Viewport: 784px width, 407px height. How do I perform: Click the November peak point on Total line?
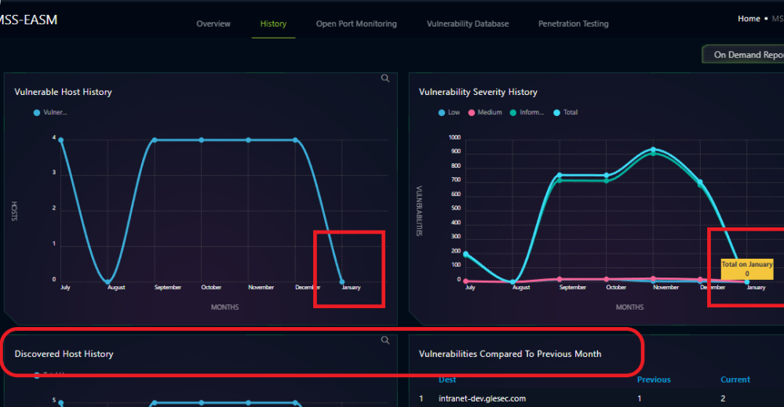(653, 150)
